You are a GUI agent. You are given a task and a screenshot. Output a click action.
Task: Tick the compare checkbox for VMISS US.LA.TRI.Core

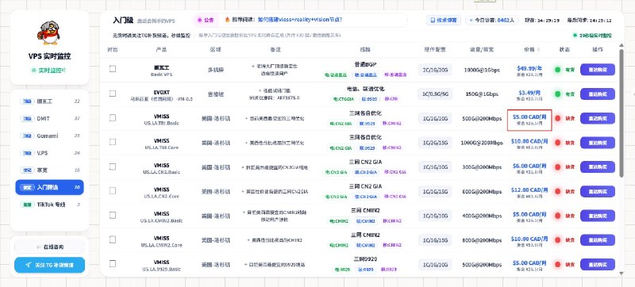(113, 142)
